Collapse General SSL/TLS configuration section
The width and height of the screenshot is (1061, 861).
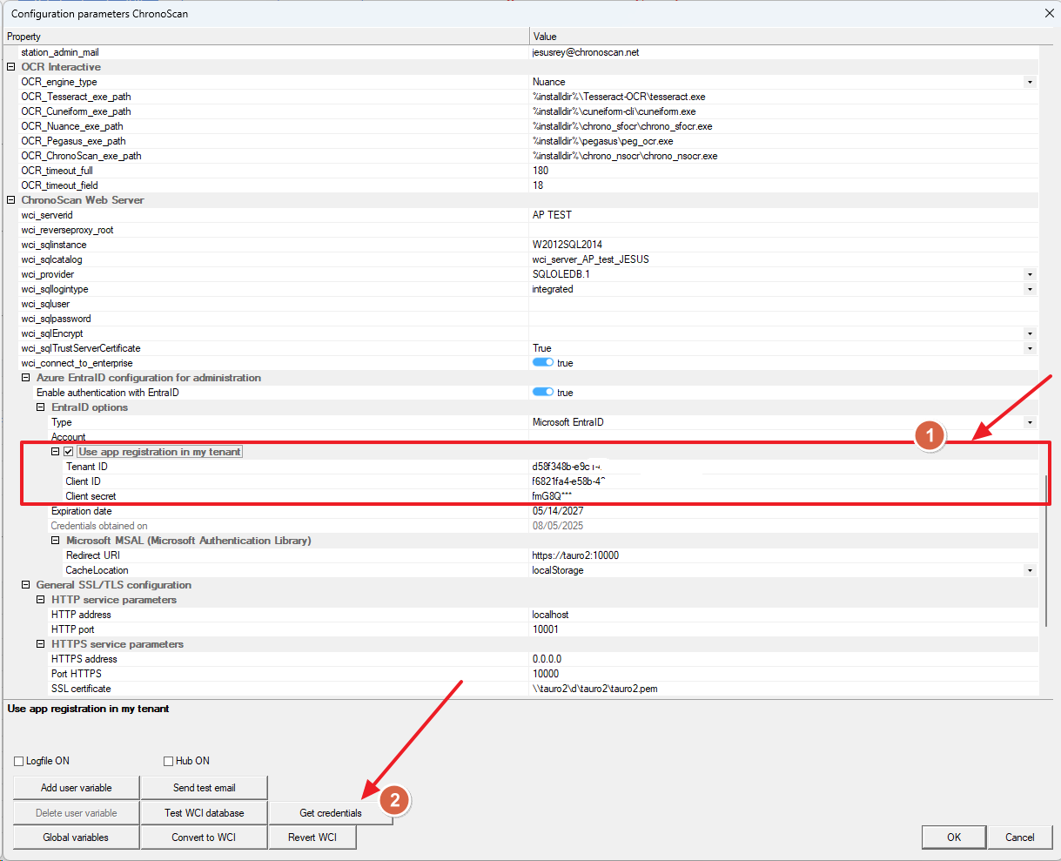coord(26,585)
